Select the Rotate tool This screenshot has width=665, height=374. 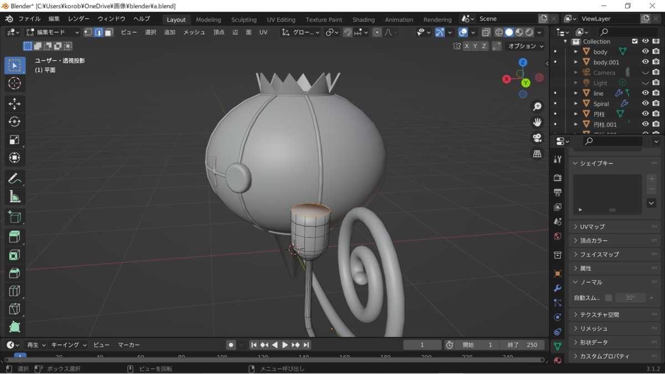point(15,121)
